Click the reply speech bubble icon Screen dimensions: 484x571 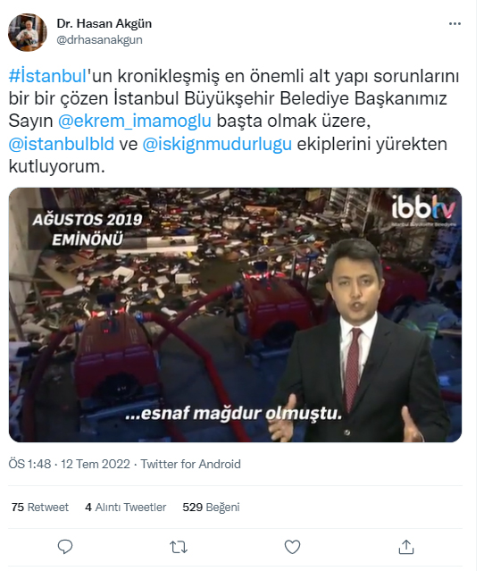click(x=65, y=547)
